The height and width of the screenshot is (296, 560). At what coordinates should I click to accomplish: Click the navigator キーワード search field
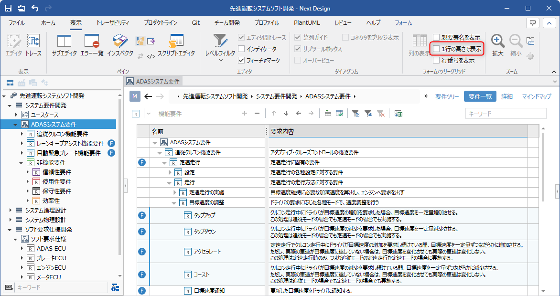pos(61,287)
